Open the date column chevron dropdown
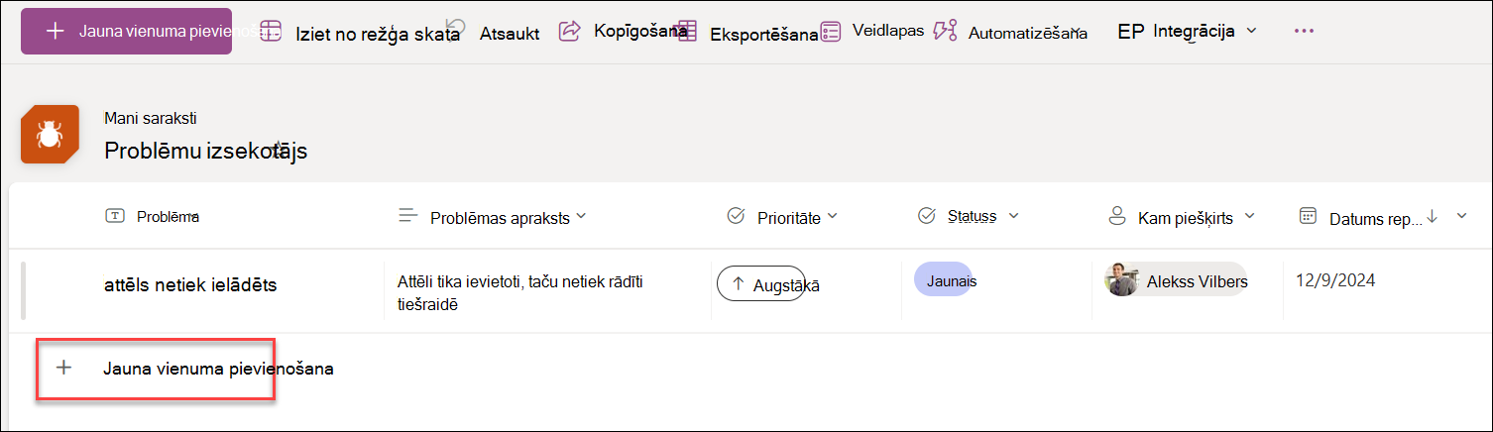Screen dimensions: 1493x432 pos(1461,216)
